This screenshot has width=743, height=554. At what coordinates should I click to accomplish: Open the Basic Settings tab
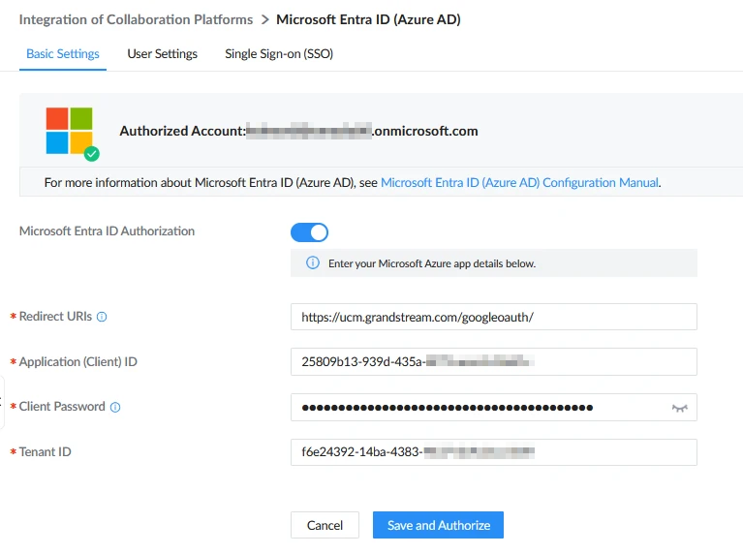pyautogui.click(x=63, y=54)
